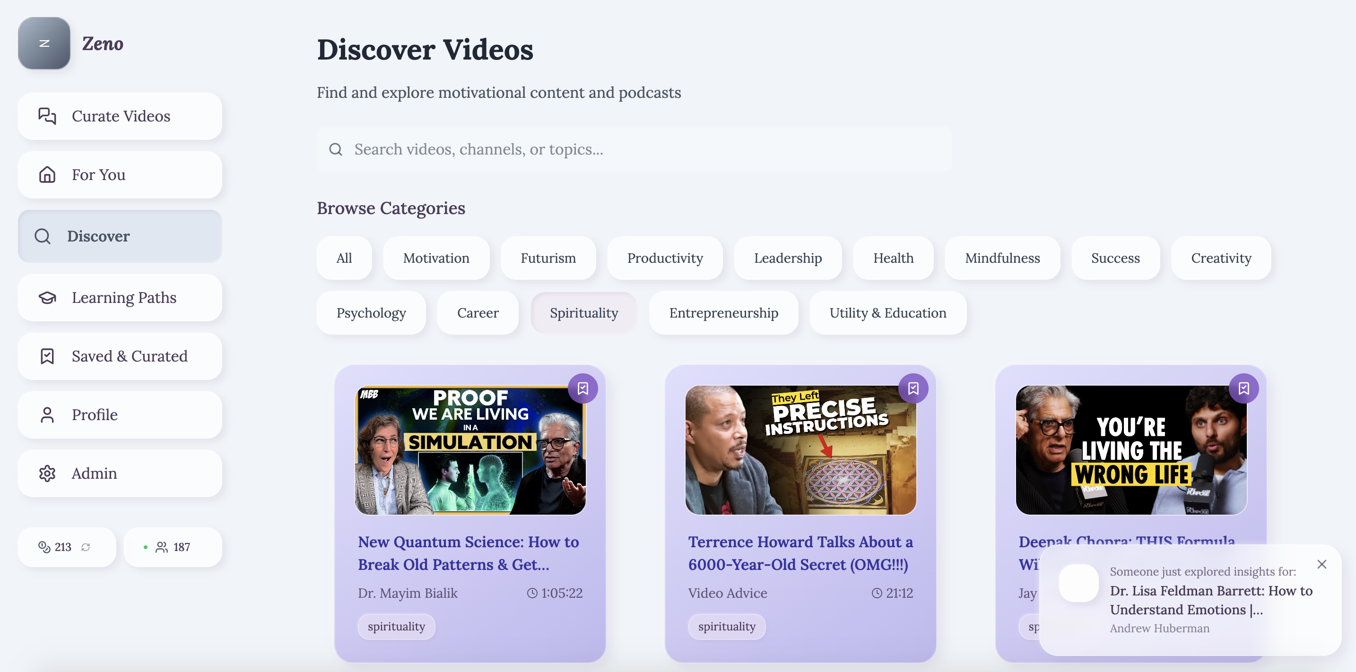Click the magnifier icon in search bar
The image size is (1356, 672).
point(336,149)
